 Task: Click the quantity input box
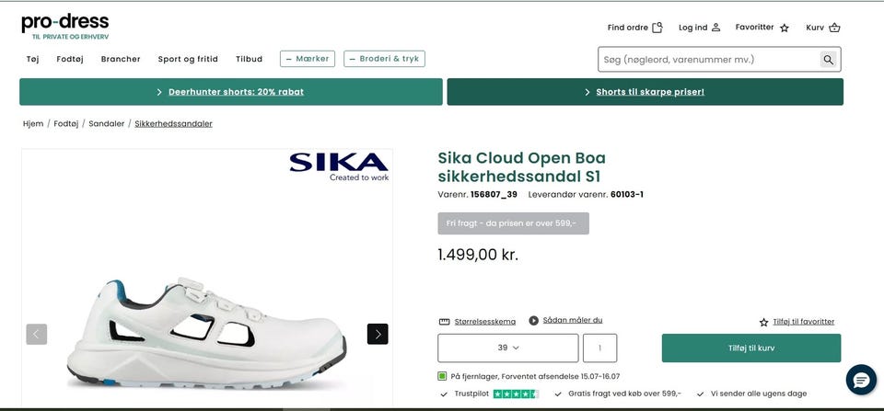tap(600, 348)
